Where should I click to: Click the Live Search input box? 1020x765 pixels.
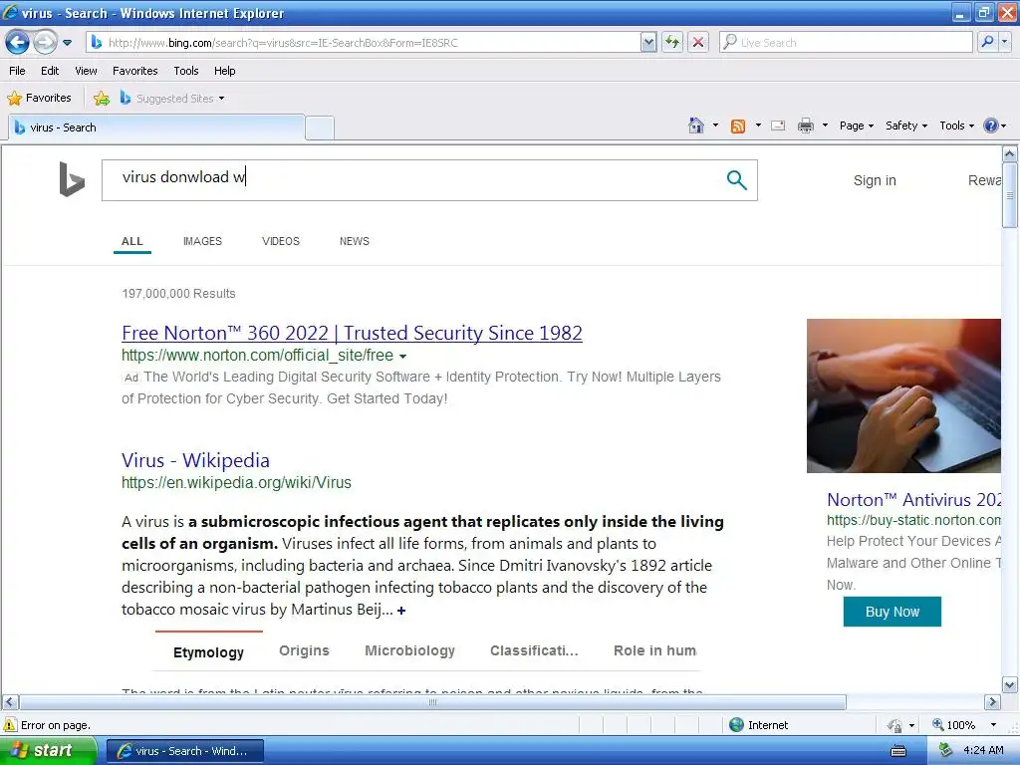coord(846,42)
